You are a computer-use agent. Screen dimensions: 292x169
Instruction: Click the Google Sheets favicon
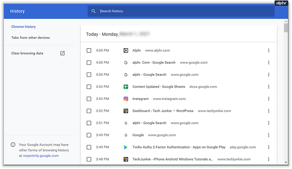tap(126, 87)
